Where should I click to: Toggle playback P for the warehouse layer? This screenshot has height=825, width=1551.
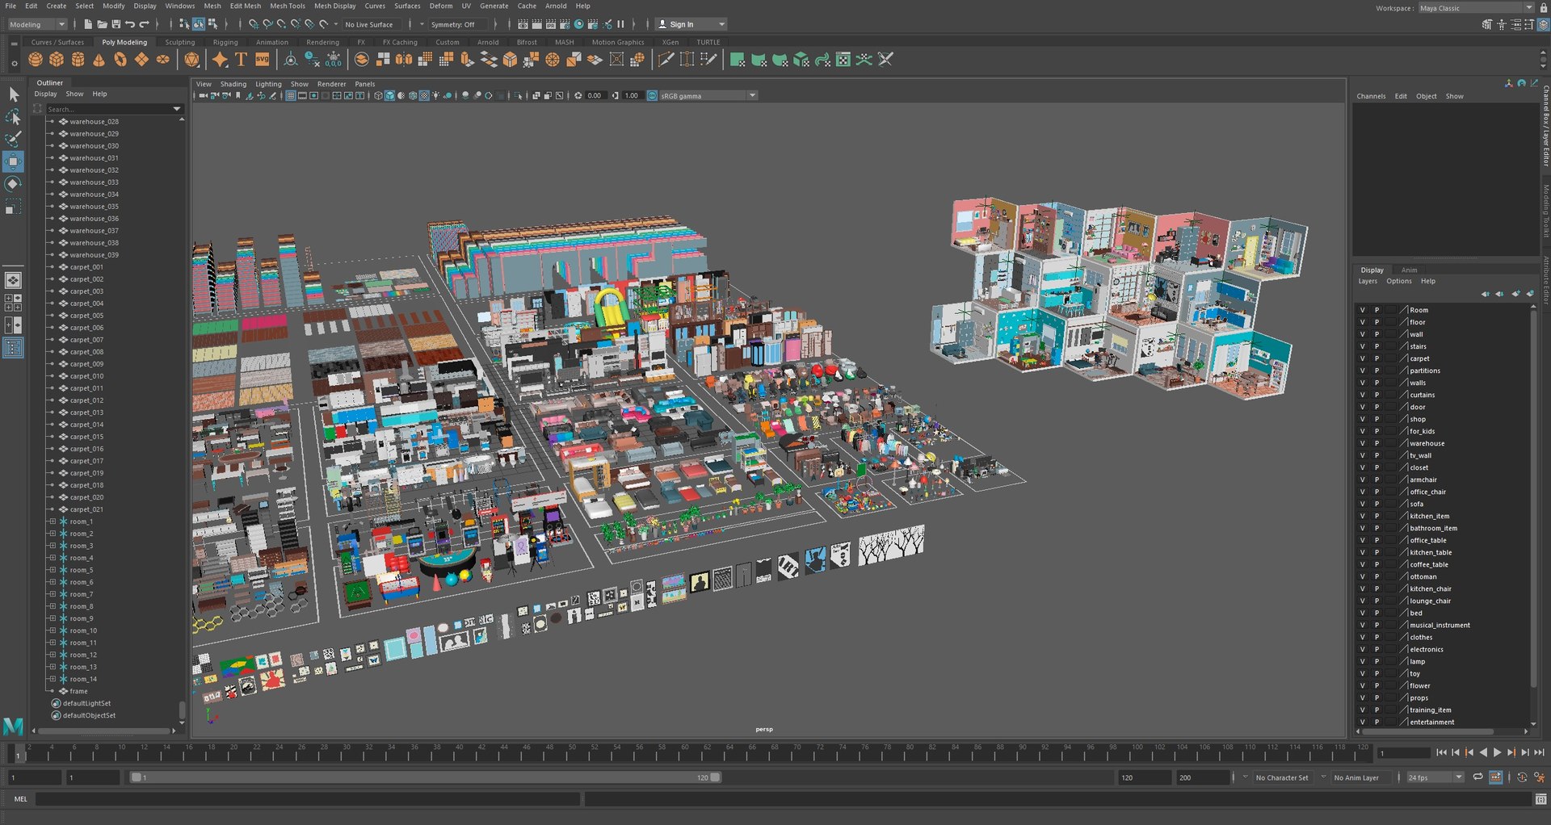click(x=1377, y=443)
